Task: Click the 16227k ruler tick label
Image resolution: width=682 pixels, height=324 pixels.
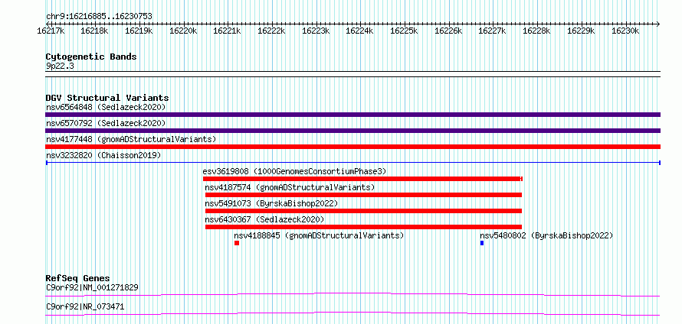Action: click(x=493, y=31)
